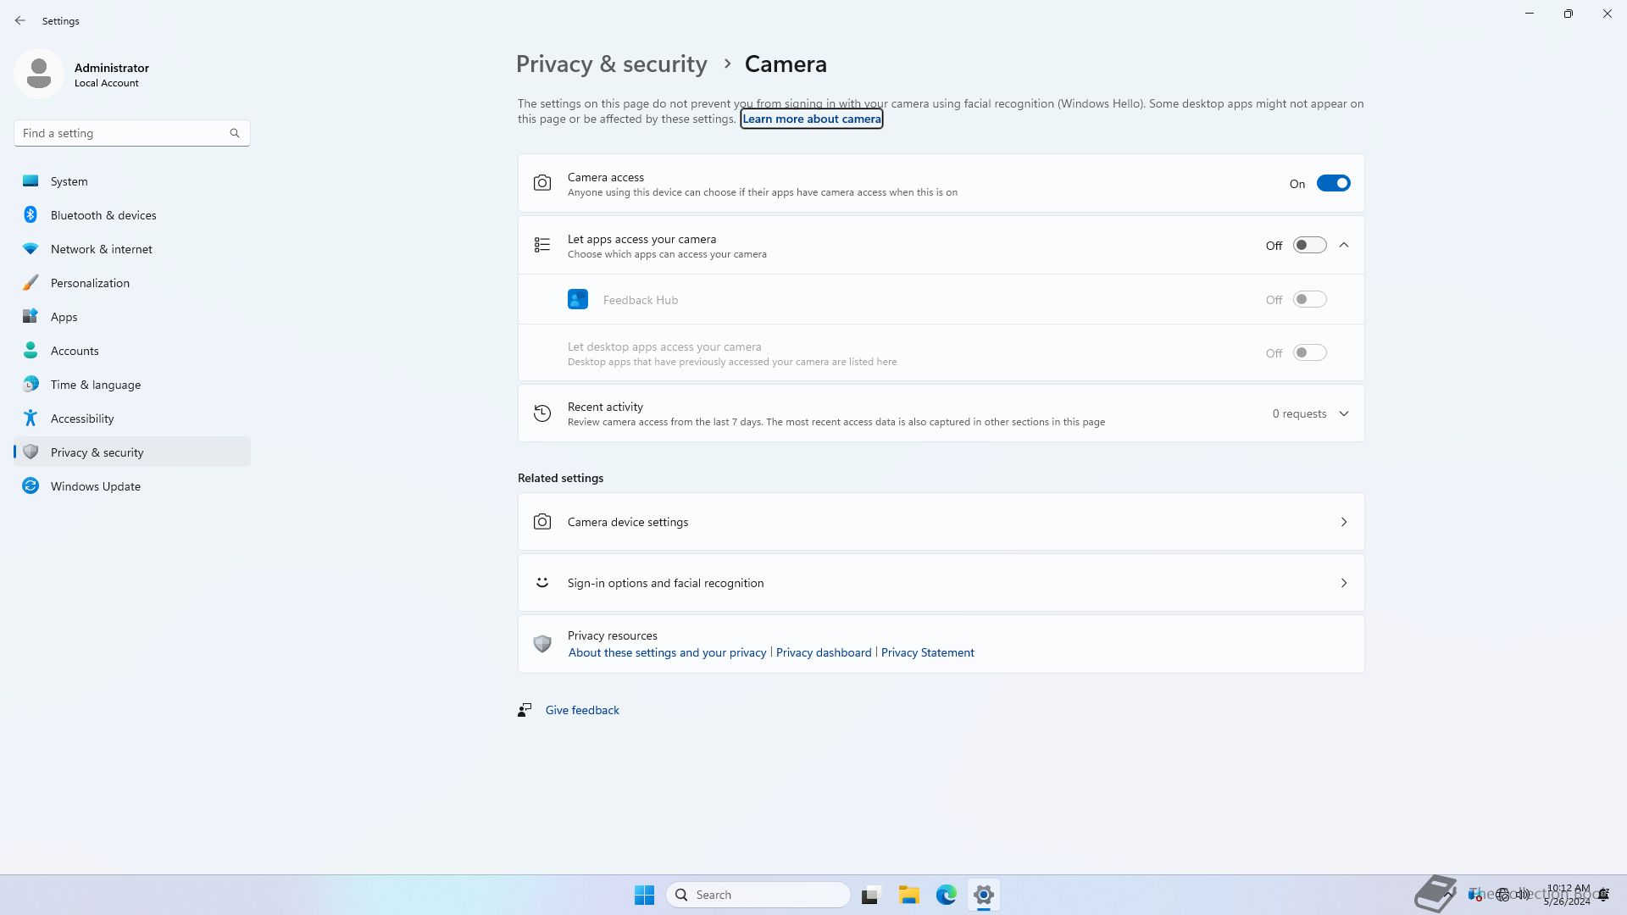The image size is (1627, 915).
Task: Open File Explorer from the taskbar
Action: 909,895
